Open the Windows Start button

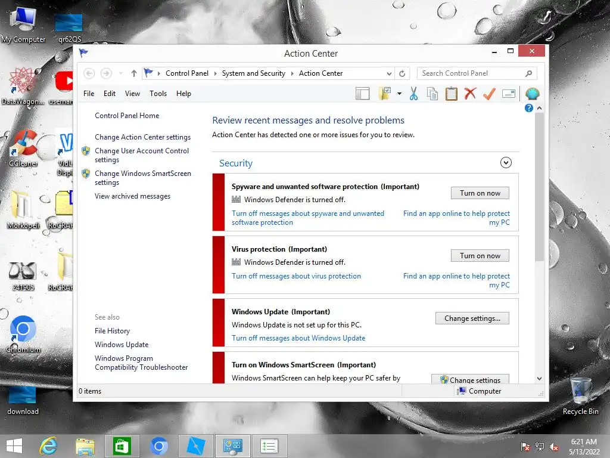tap(14, 446)
